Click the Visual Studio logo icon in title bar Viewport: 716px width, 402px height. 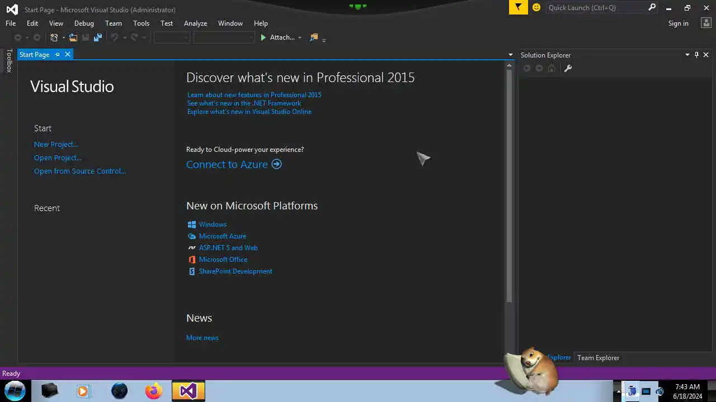click(12, 9)
